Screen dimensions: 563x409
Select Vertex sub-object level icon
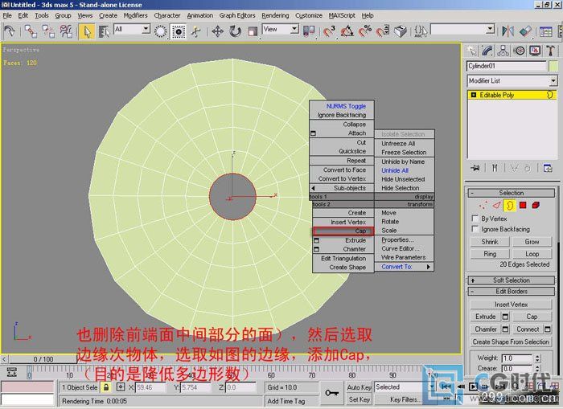(x=483, y=205)
